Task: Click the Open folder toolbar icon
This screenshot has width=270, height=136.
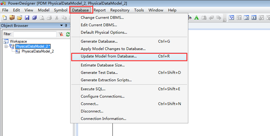Action: [20, 18]
